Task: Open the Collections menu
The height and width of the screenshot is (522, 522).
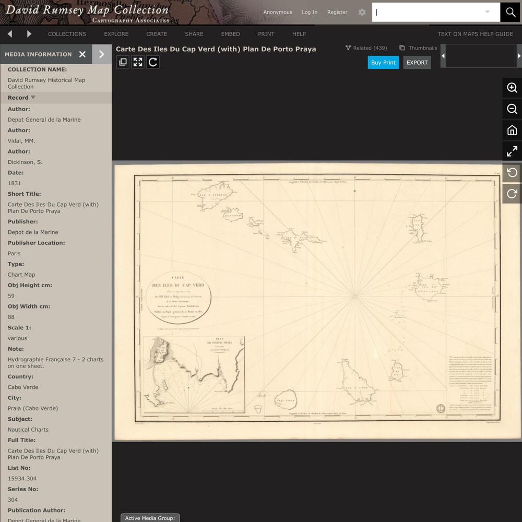Action: [67, 34]
